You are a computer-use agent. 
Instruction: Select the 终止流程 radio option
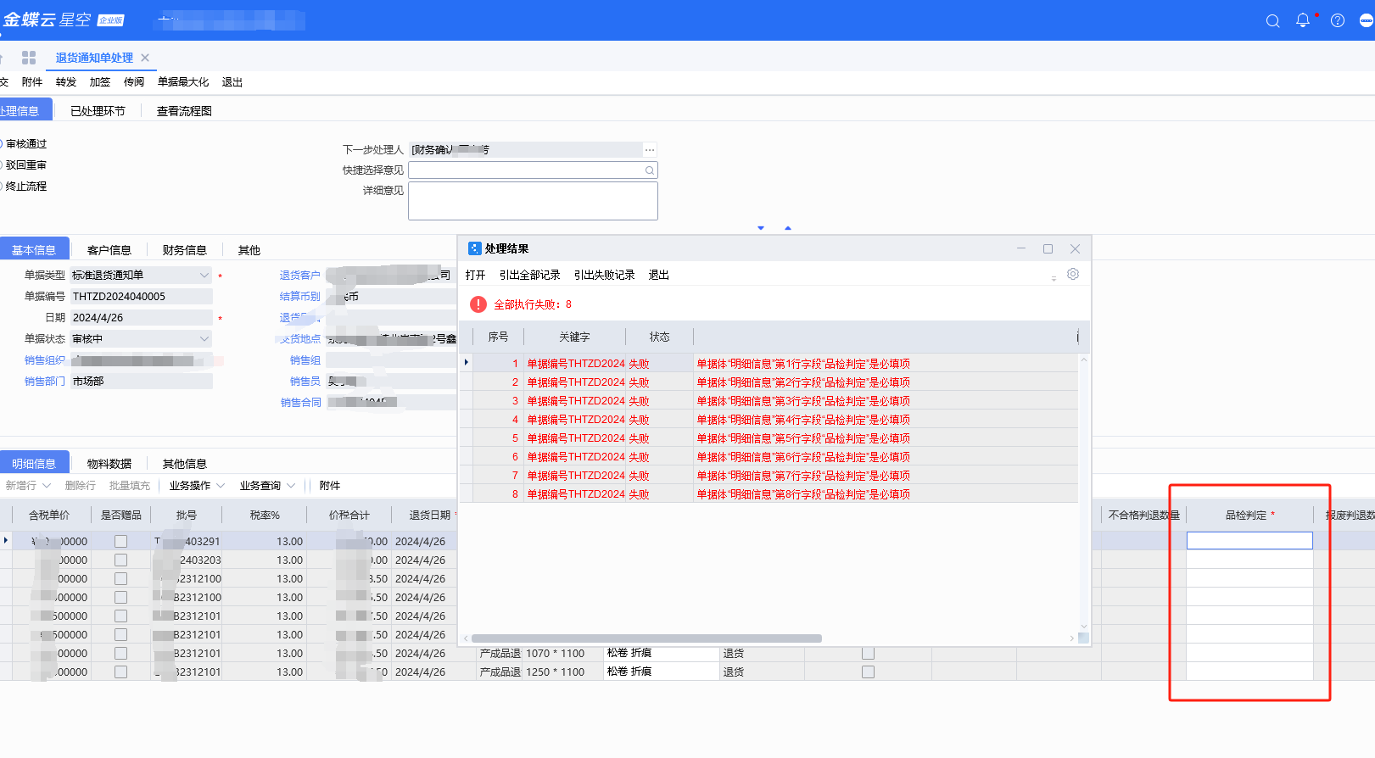[2, 187]
